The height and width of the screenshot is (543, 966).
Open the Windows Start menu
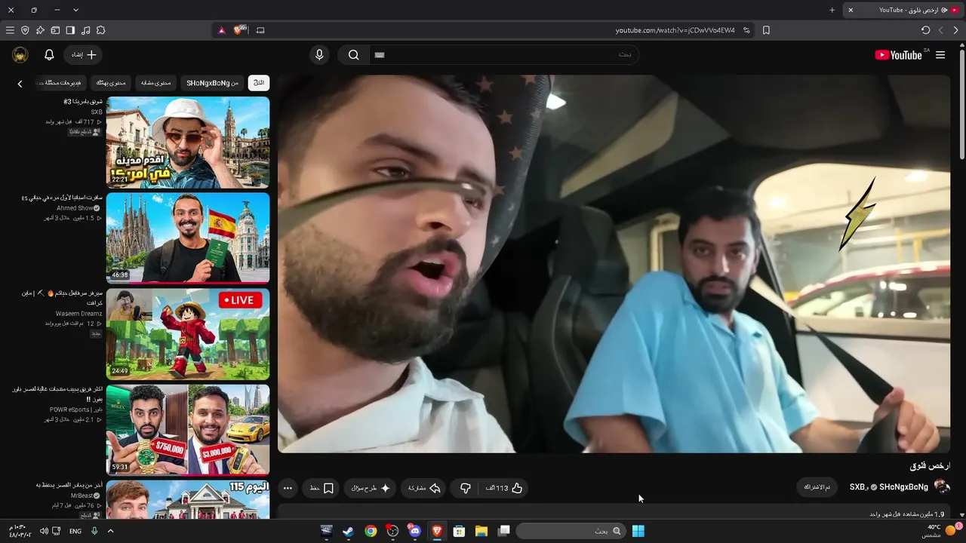coord(638,531)
